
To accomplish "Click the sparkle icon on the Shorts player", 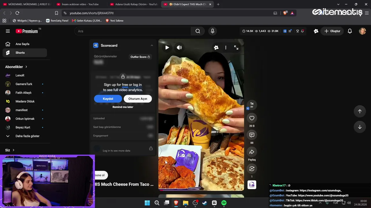I will pos(216,48).
